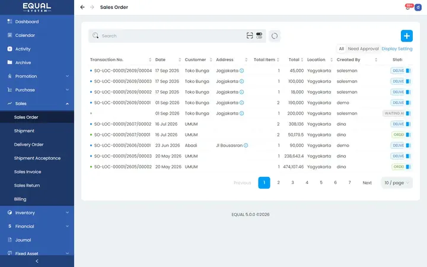
Task: Open the 10 / page size dropdown
Action: pos(397,183)
